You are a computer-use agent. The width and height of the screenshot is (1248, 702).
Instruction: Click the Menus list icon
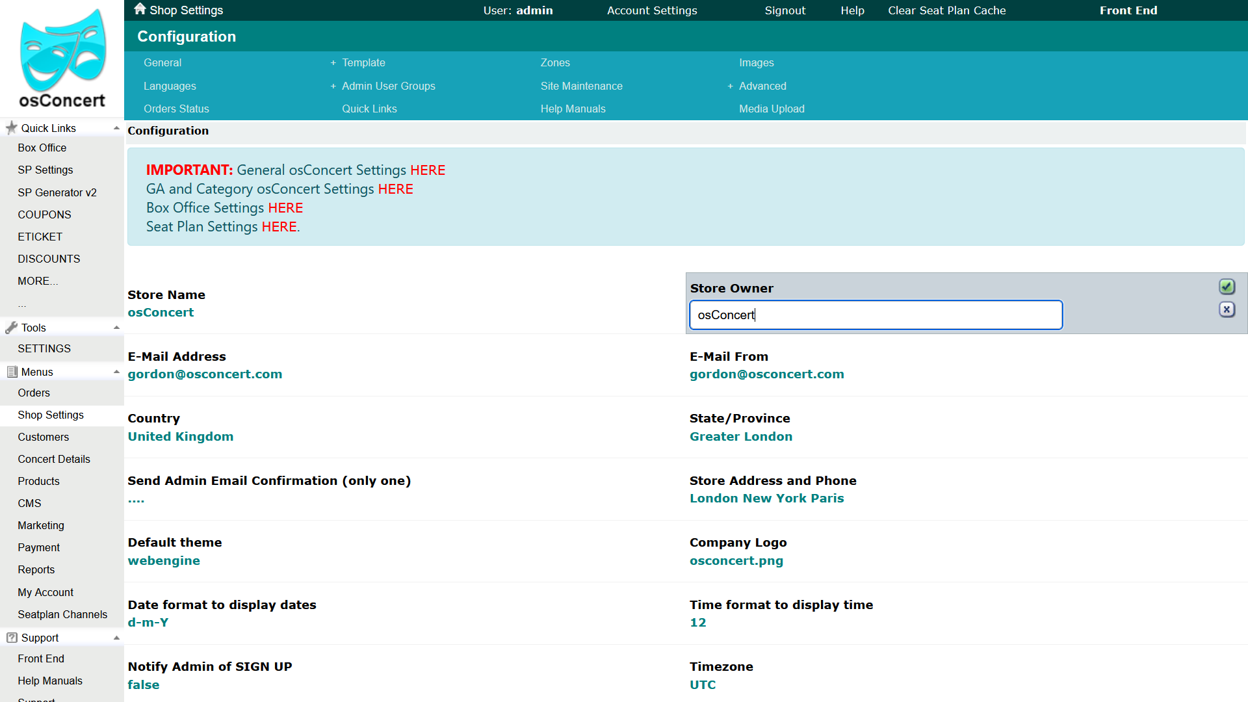12,372
